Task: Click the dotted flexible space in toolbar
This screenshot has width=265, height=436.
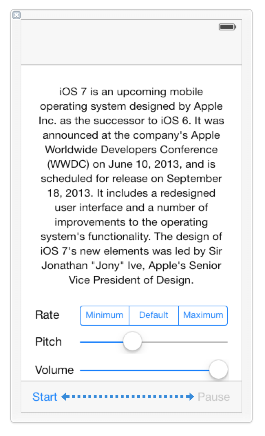Action: [x=128, y=397]
